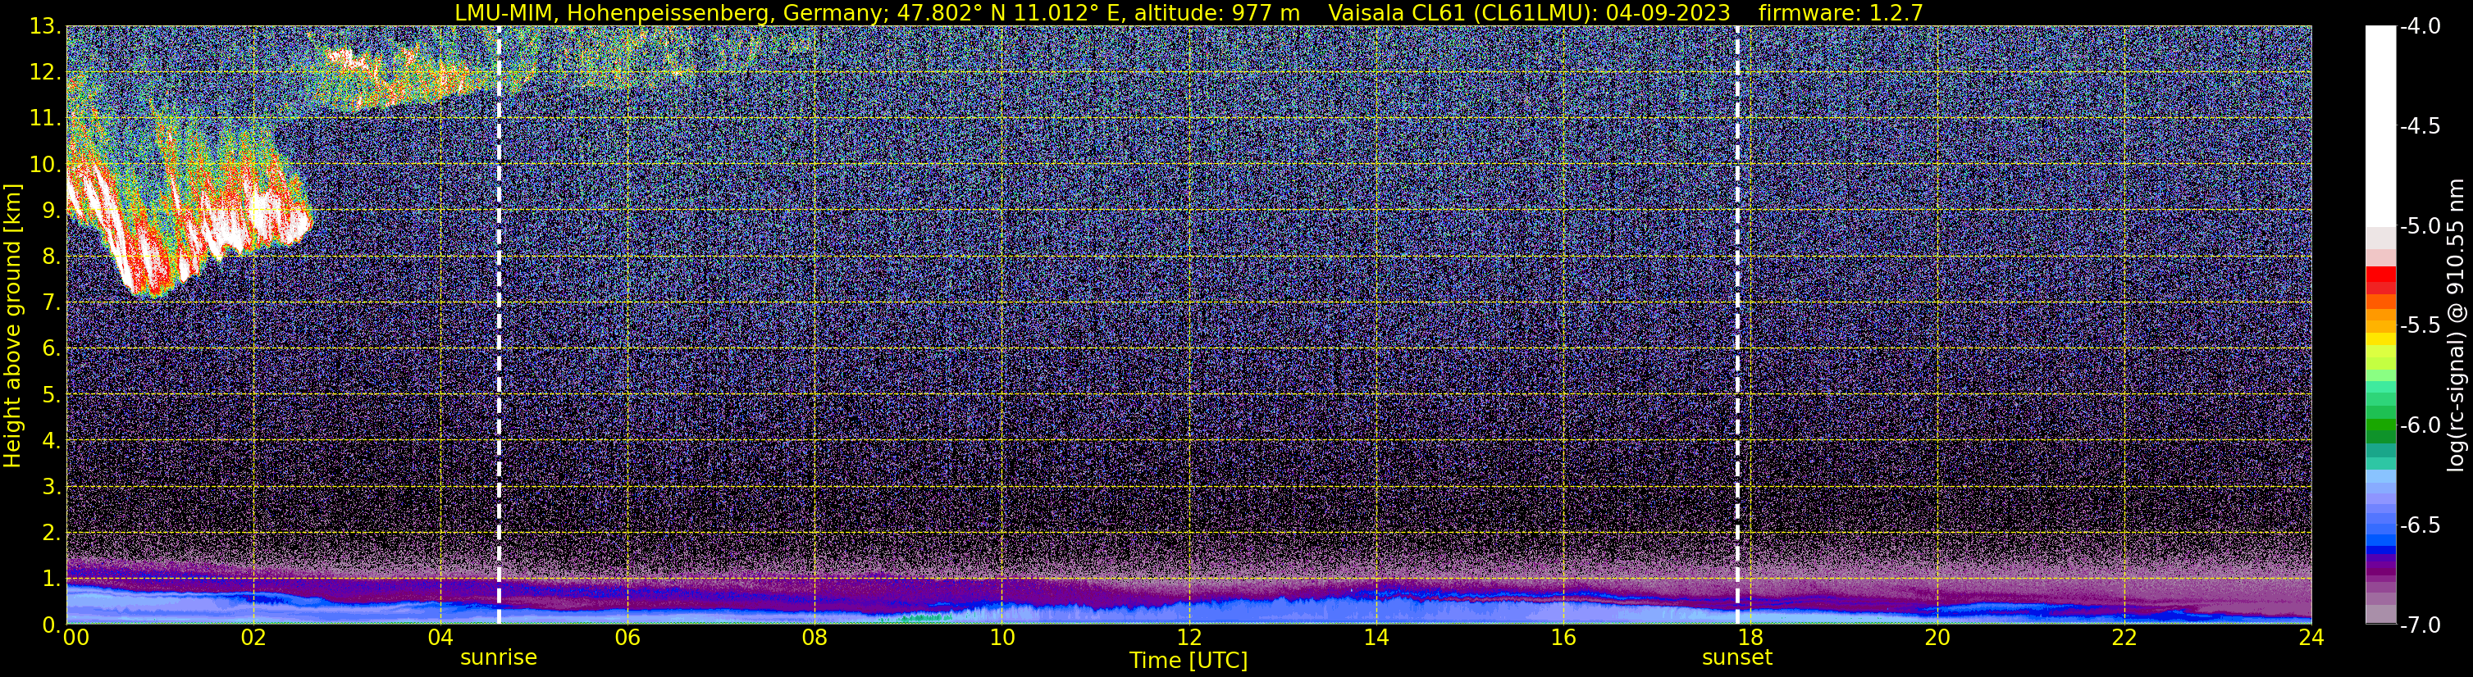Screen dimensions: 2473x677
Task: Click the plot title text at the top
Action: pyautogui.click(x=1189, y=12)
